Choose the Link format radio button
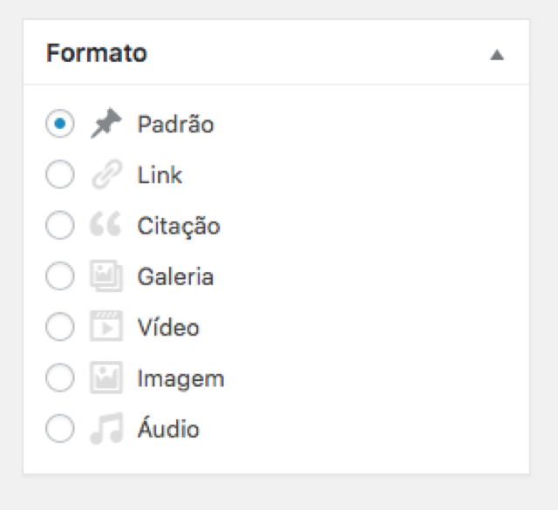This screenshot has height=510, width=558. tap(60, 175)
